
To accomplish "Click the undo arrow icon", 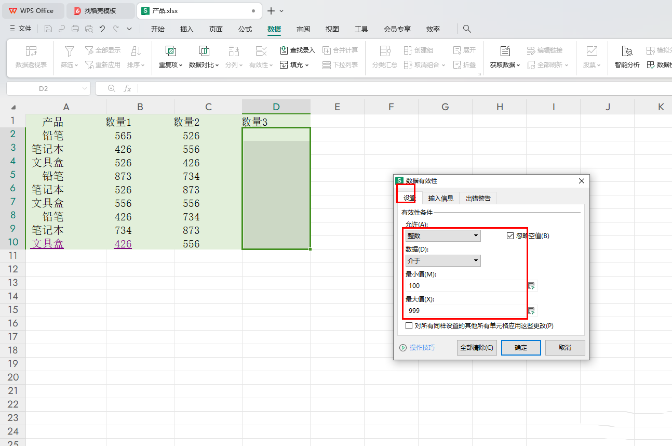I will coord(102,29).
